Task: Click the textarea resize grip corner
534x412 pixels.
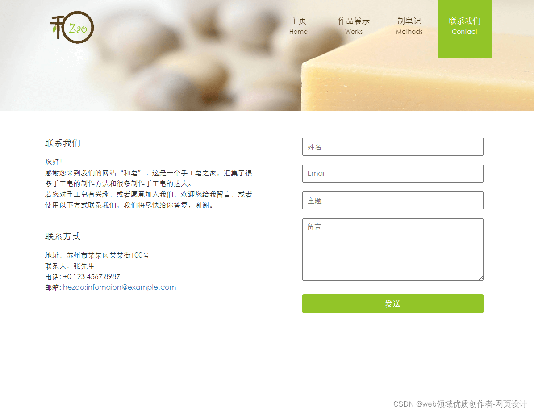Action: [x=481, y=278]
